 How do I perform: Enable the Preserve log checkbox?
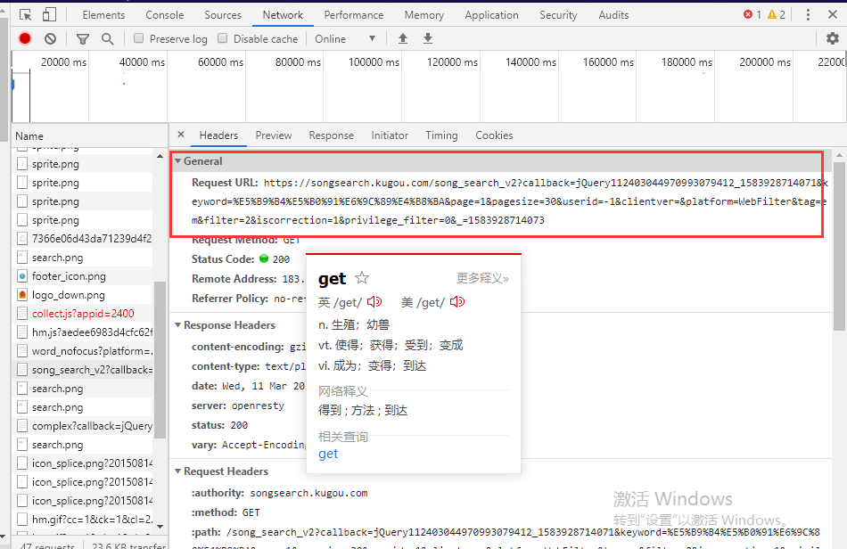tap(139, 38)
